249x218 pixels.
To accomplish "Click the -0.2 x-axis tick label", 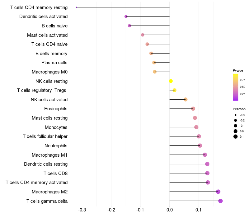I will tap(111, 210).
